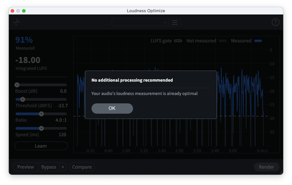Toggle the Bypass button
Image resolution: width=292 pixels, height=185 pixels.
48,167
